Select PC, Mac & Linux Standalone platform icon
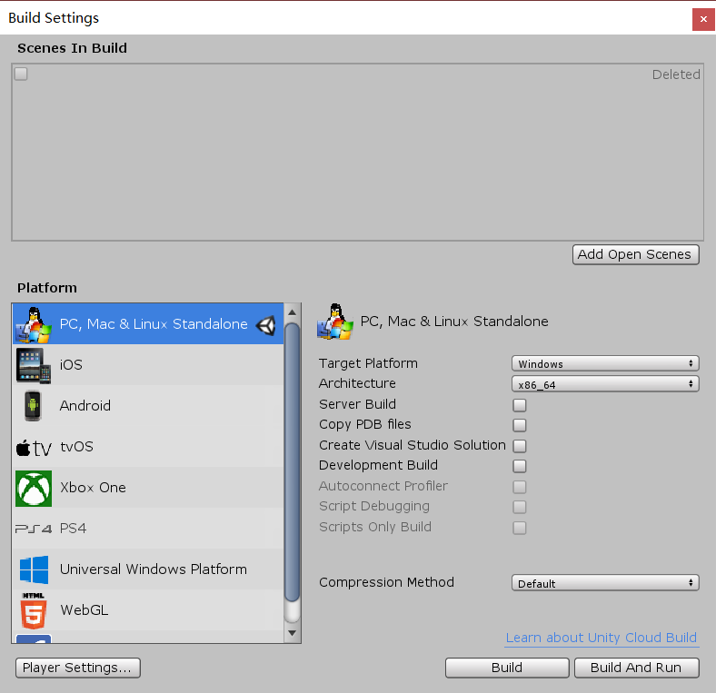Viewport: 716px width, 693px height. pos(34,324)
